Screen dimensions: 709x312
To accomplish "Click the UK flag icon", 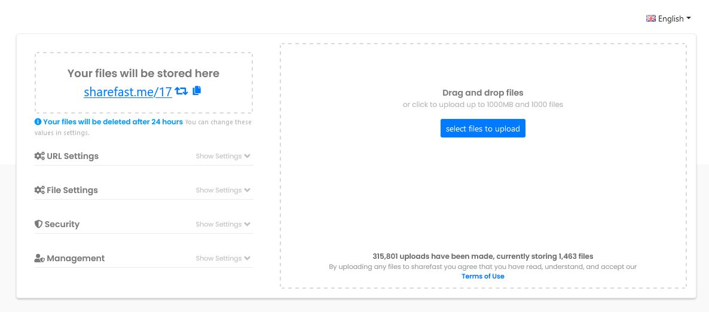I will tap(651, 19).
